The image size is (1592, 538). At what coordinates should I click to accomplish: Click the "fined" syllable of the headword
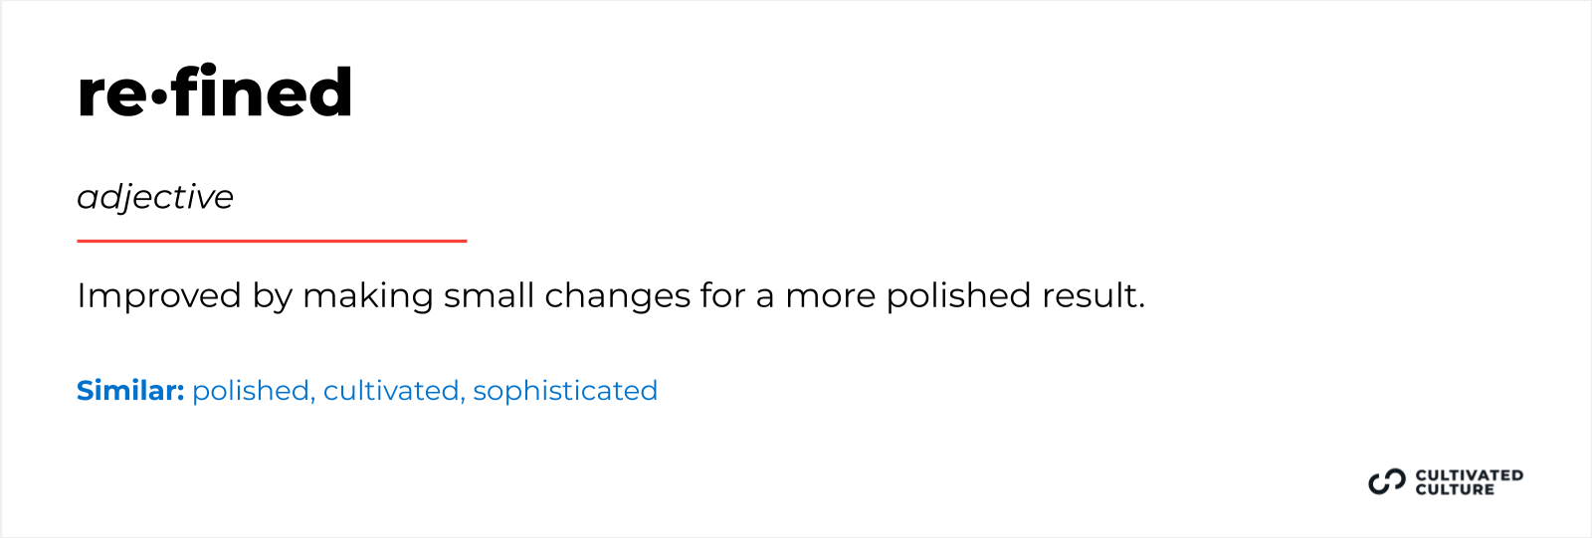pyautogui.click(x=262, y=92)
